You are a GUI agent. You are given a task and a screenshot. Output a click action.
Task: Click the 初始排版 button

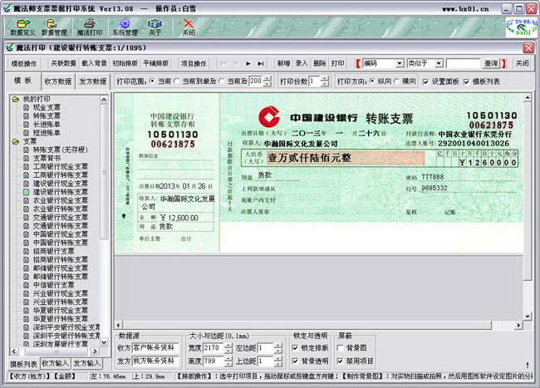tap(125, 63)
